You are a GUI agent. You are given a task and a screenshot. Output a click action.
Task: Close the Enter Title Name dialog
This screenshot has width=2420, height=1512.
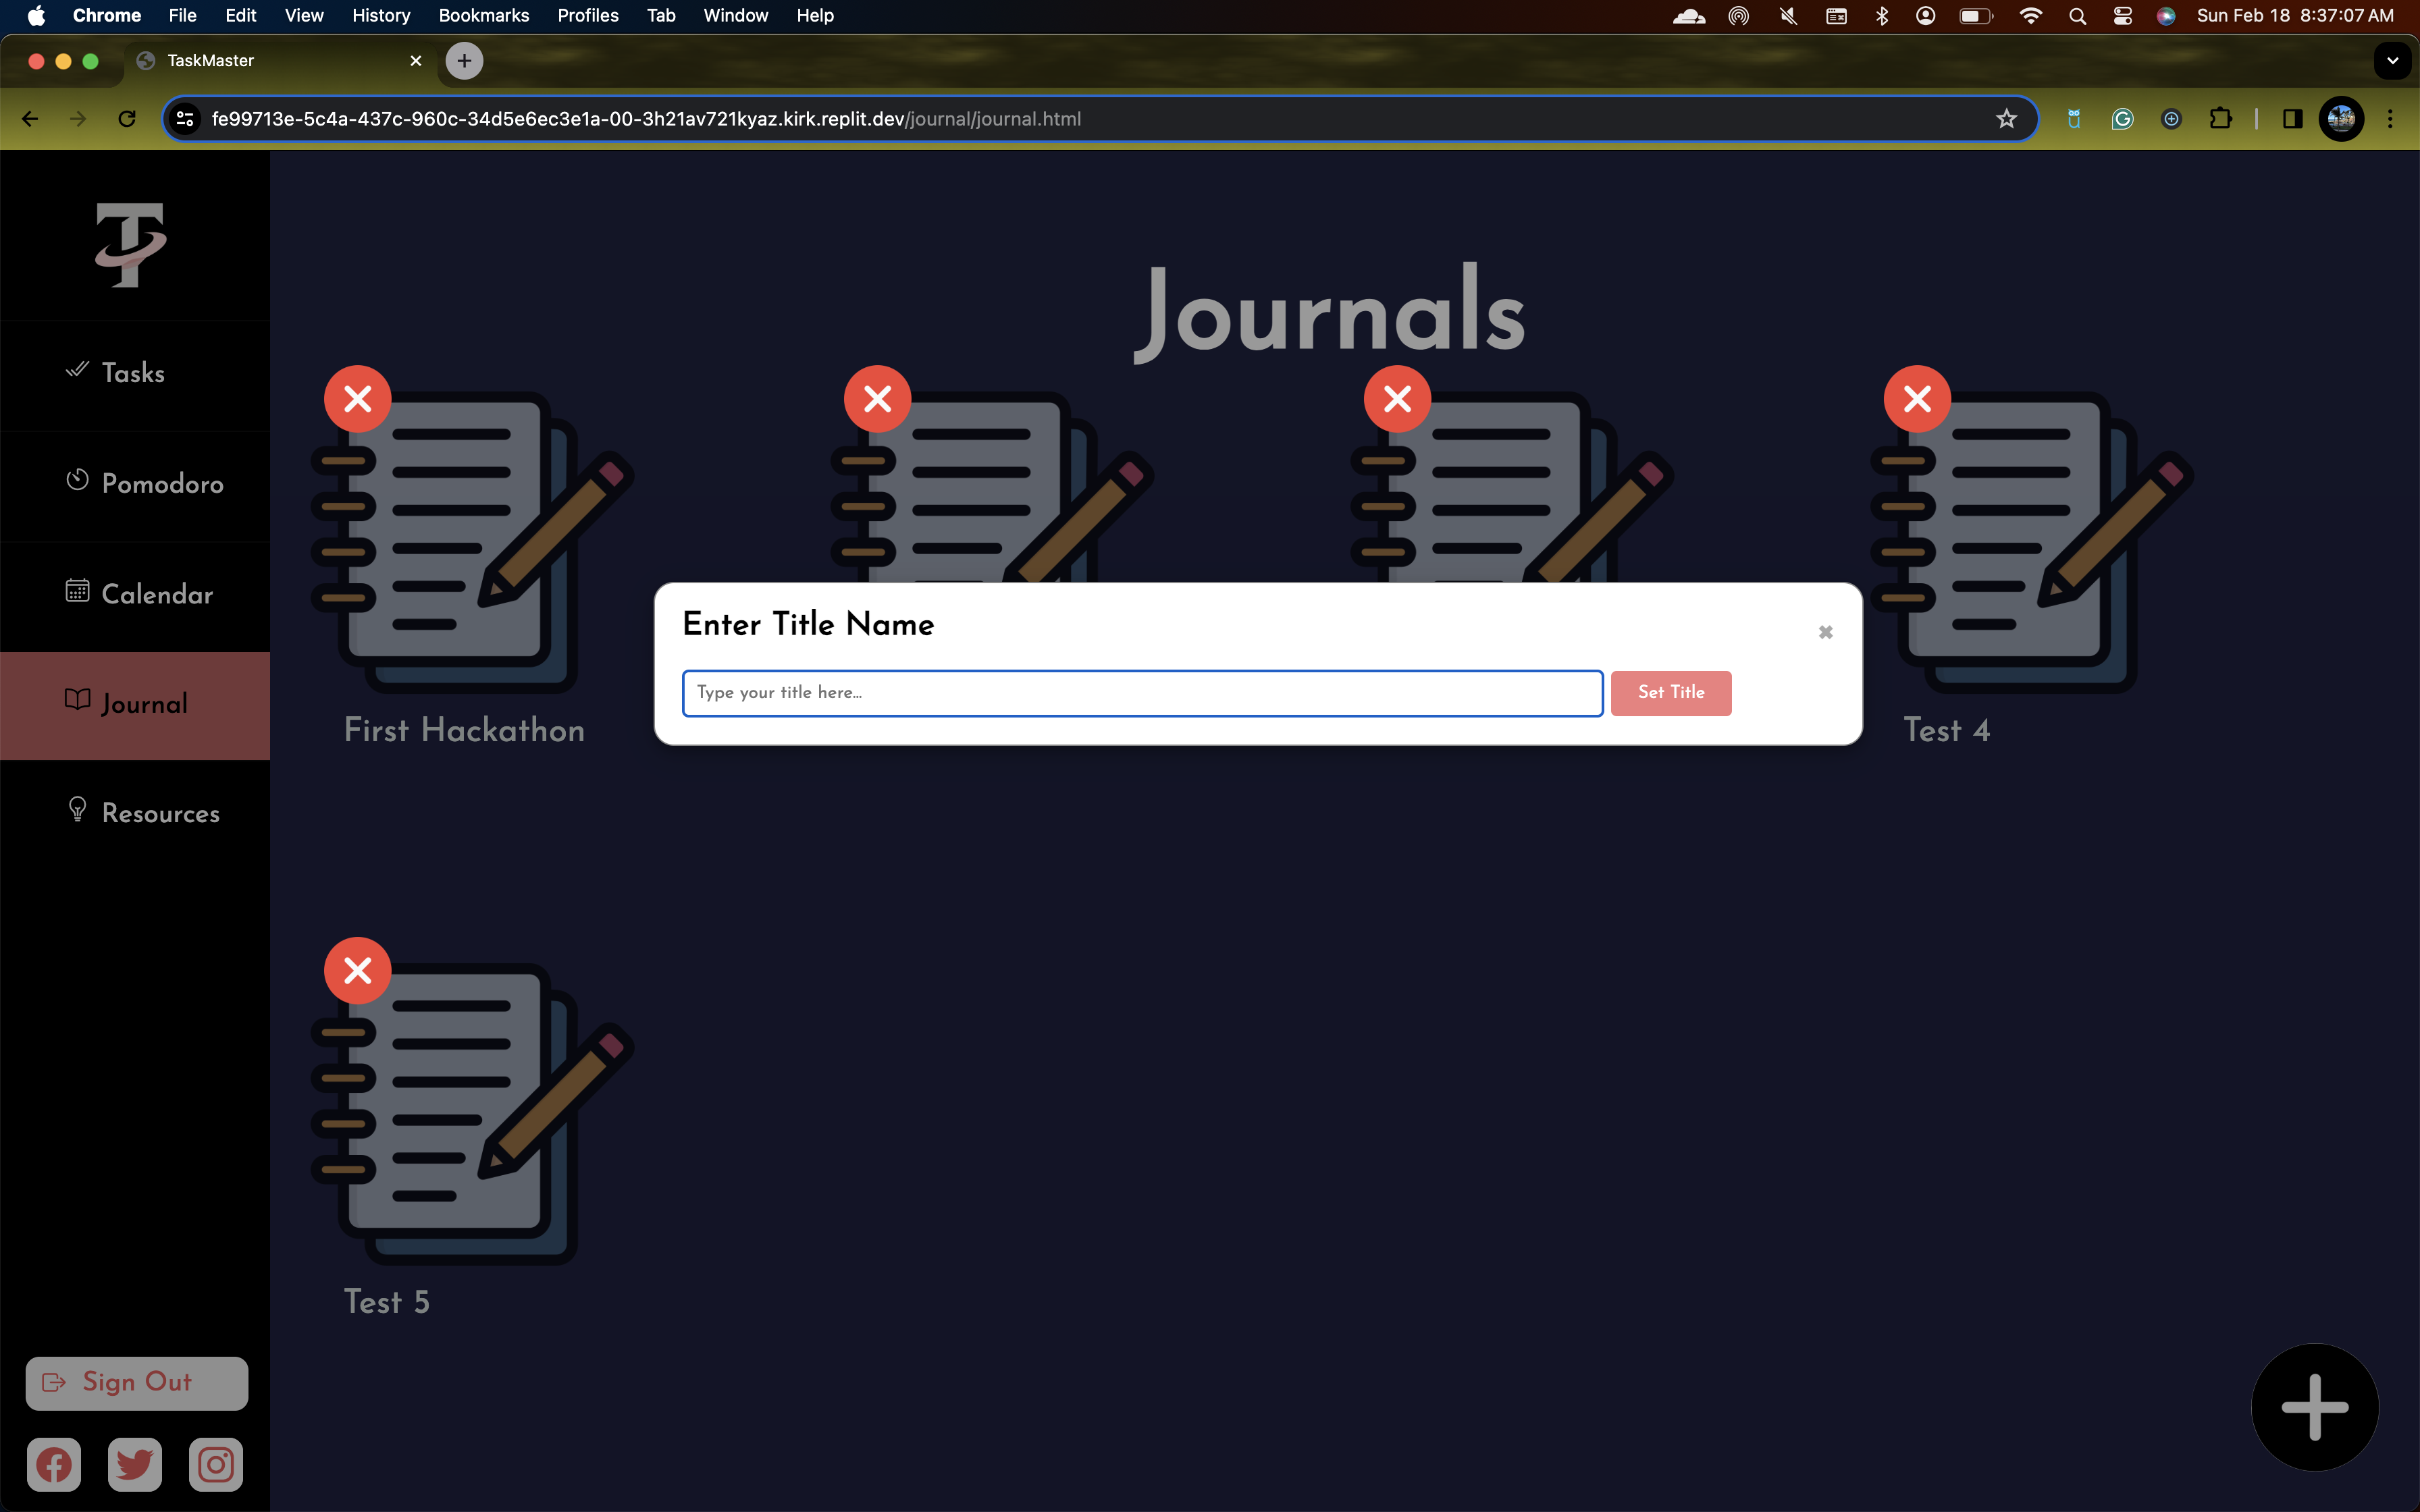(x=1825, y=632)
